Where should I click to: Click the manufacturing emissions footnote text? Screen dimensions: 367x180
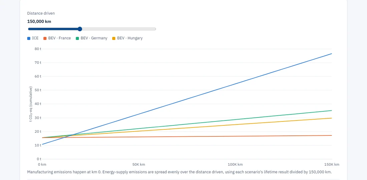179,172
